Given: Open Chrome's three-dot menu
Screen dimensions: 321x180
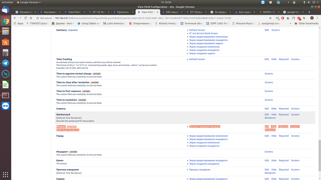Looking at the screenshot, I should [317, 18].
